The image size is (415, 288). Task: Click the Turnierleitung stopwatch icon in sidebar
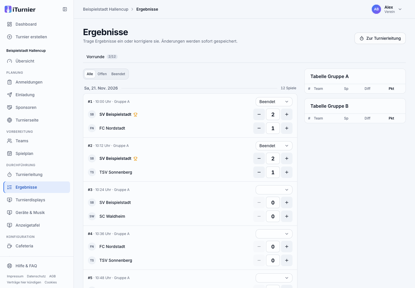(10, 175)
